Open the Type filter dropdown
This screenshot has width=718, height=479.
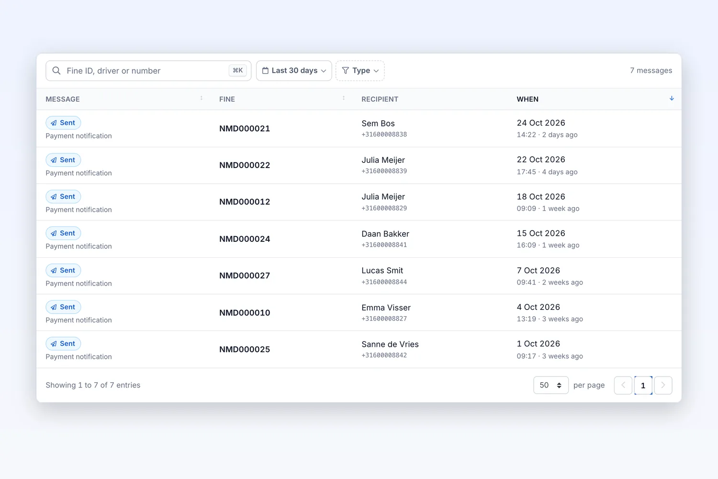(x=360, y=70)
